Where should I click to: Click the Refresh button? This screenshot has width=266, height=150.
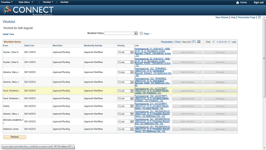15,137
